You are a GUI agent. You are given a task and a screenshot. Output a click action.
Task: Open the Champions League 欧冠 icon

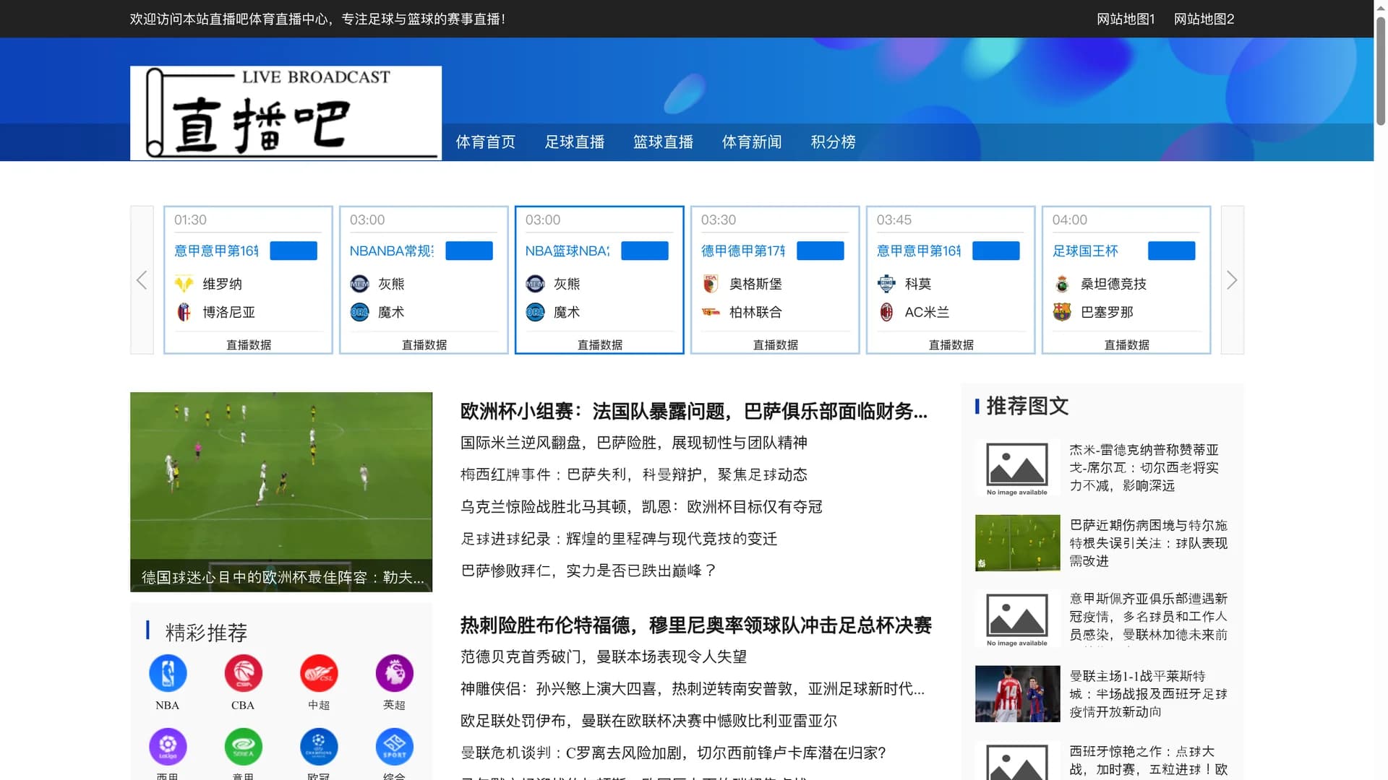[319, 746]
